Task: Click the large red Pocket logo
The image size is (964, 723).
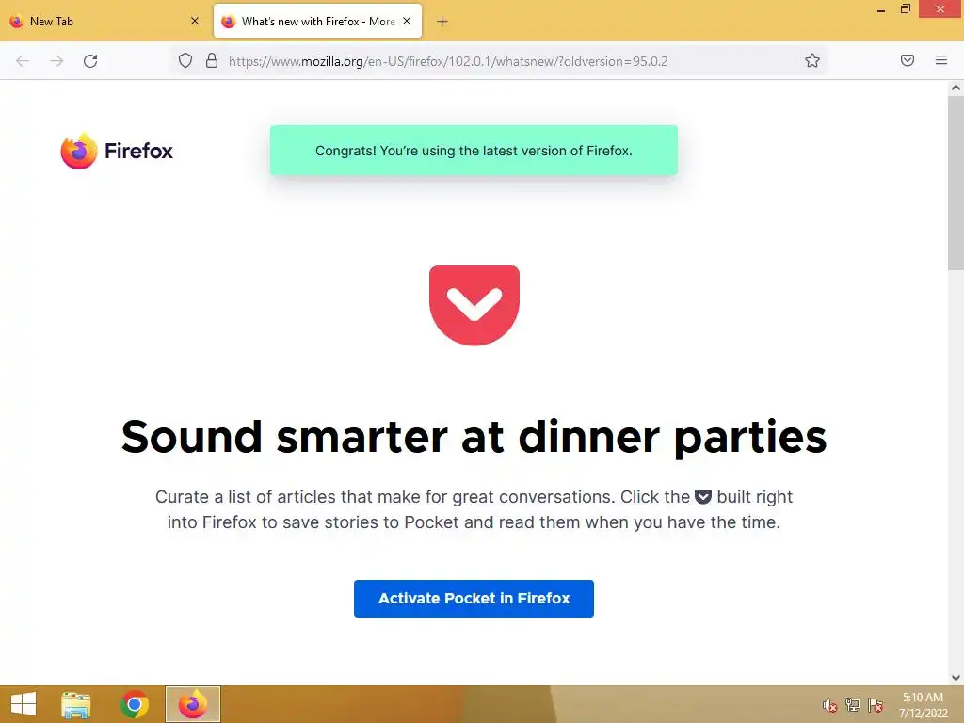Action: (x=474, y=306)
